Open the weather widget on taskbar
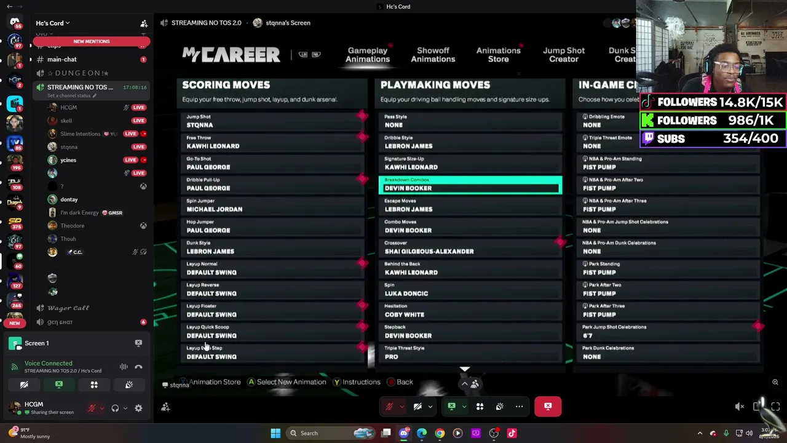 pyautogui.click(x=28, y=433)
